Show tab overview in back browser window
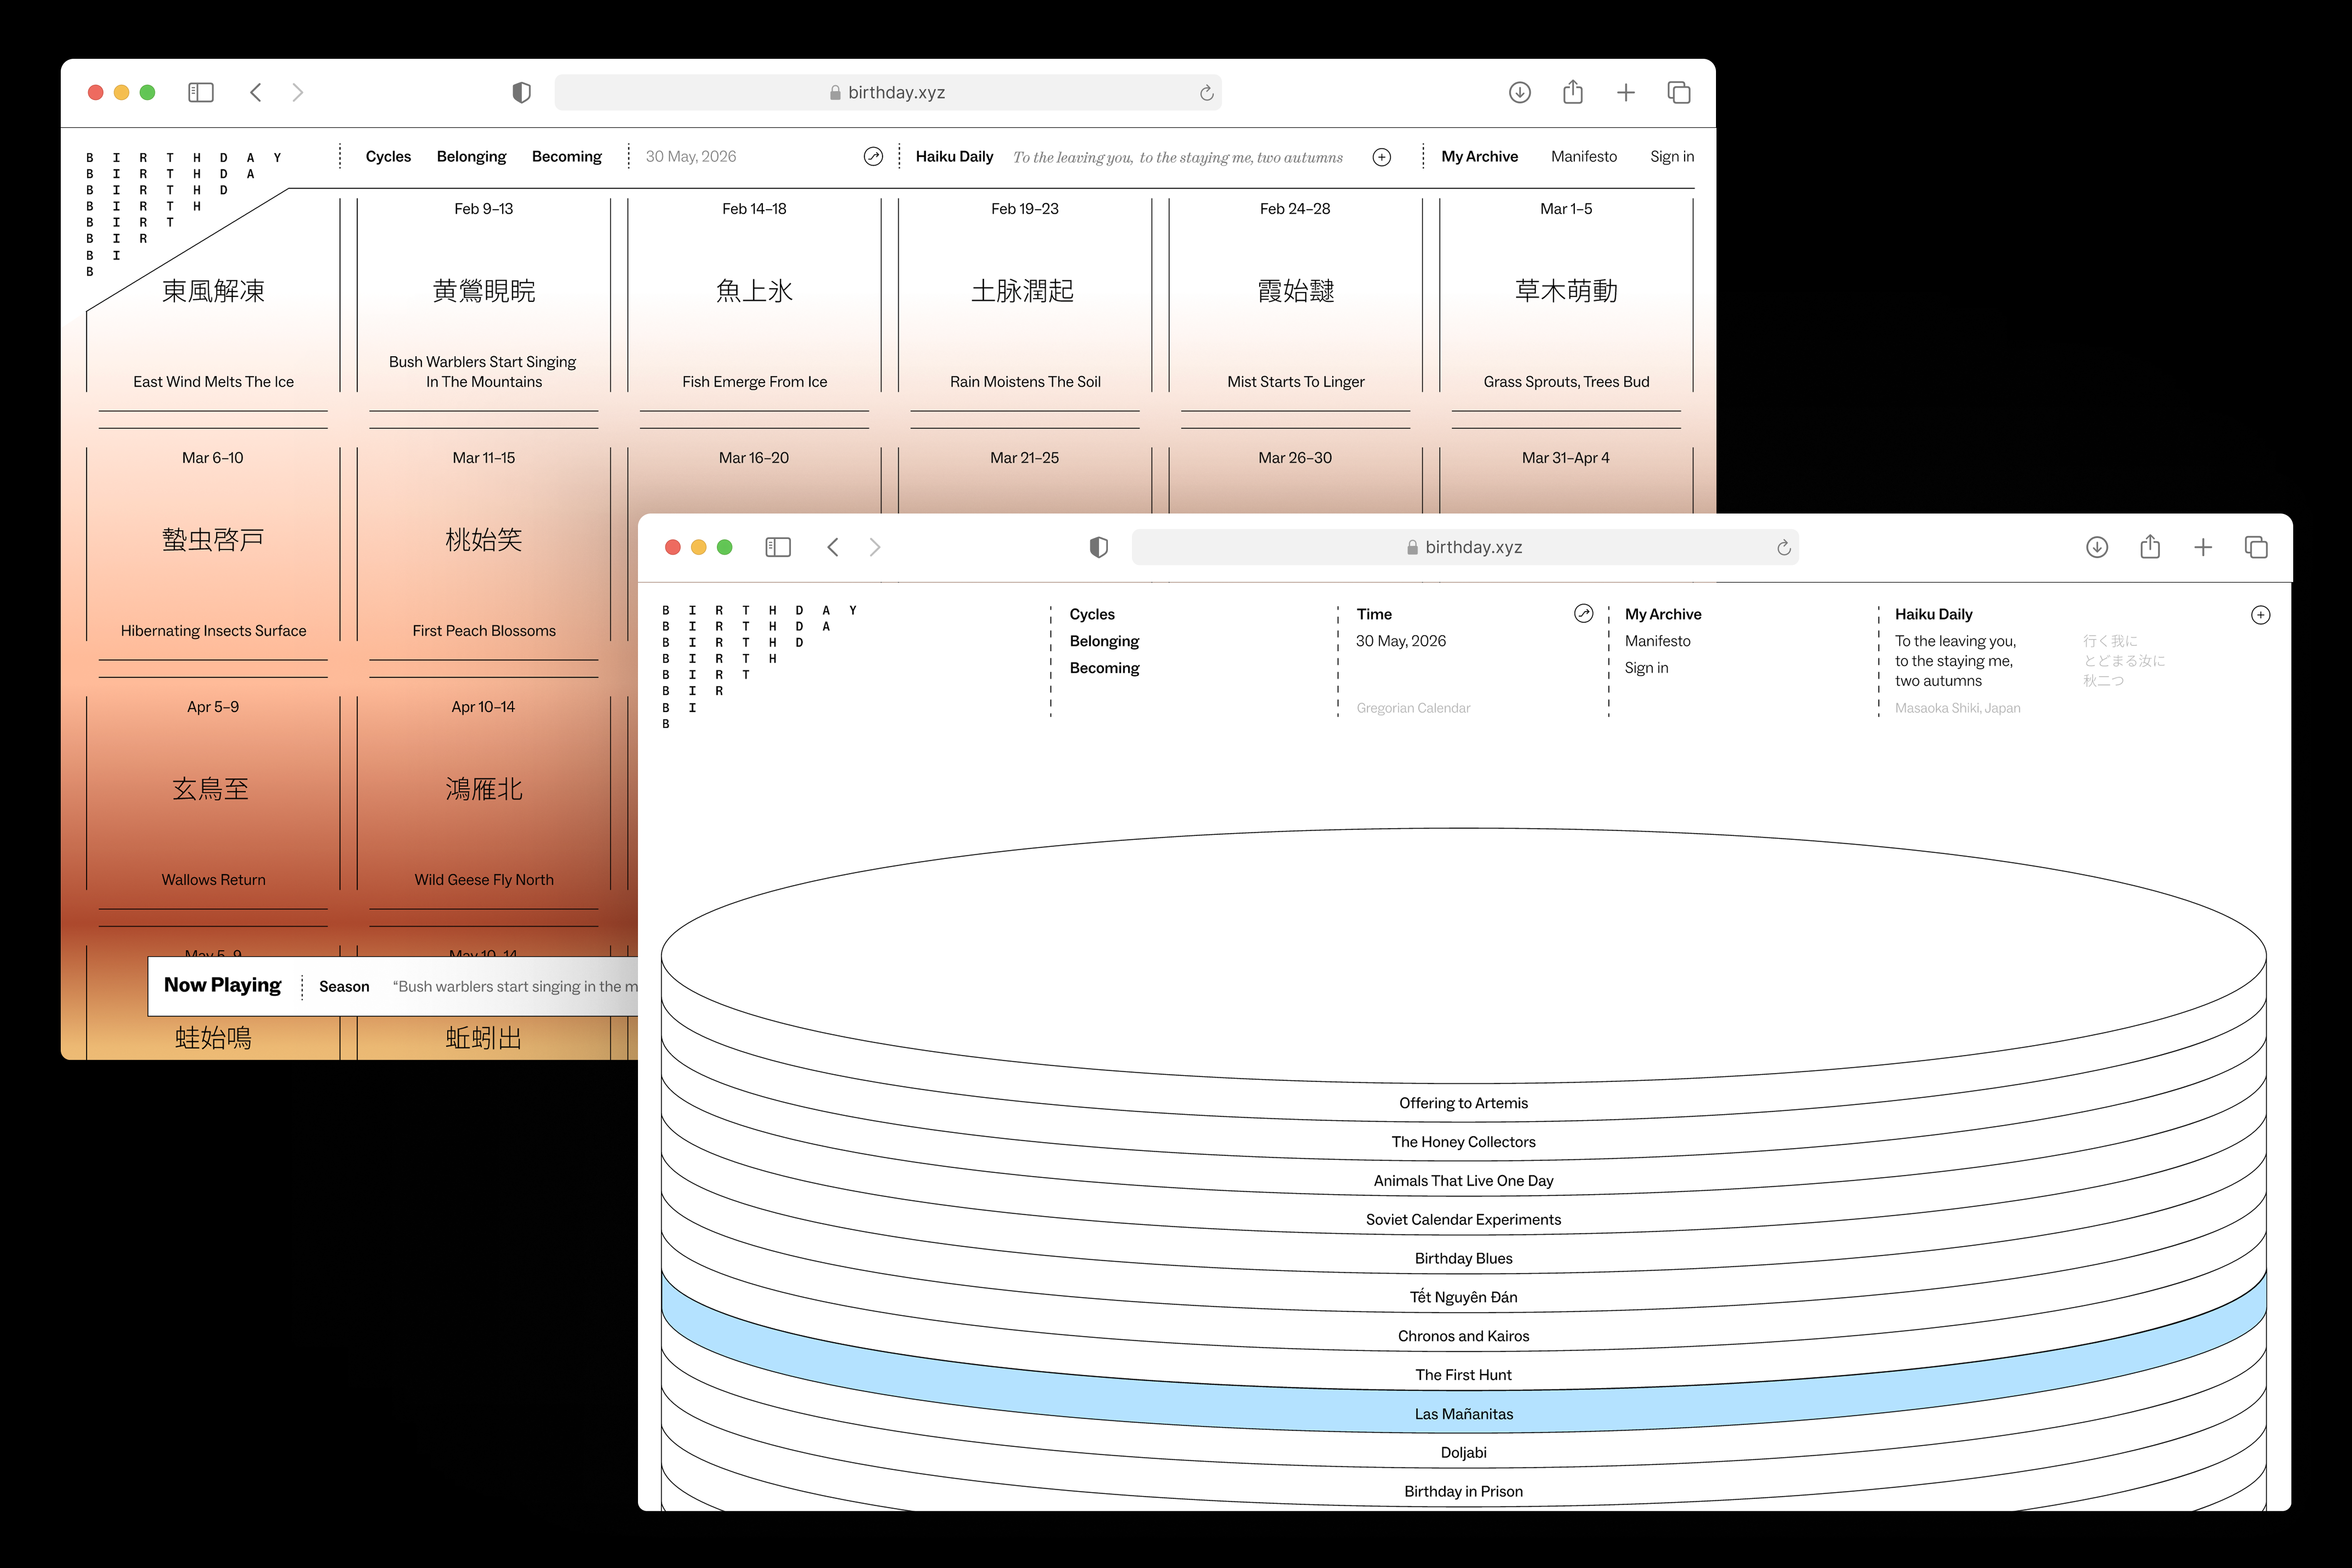Screen dimensions: 2352x1568 (1679, 92)
